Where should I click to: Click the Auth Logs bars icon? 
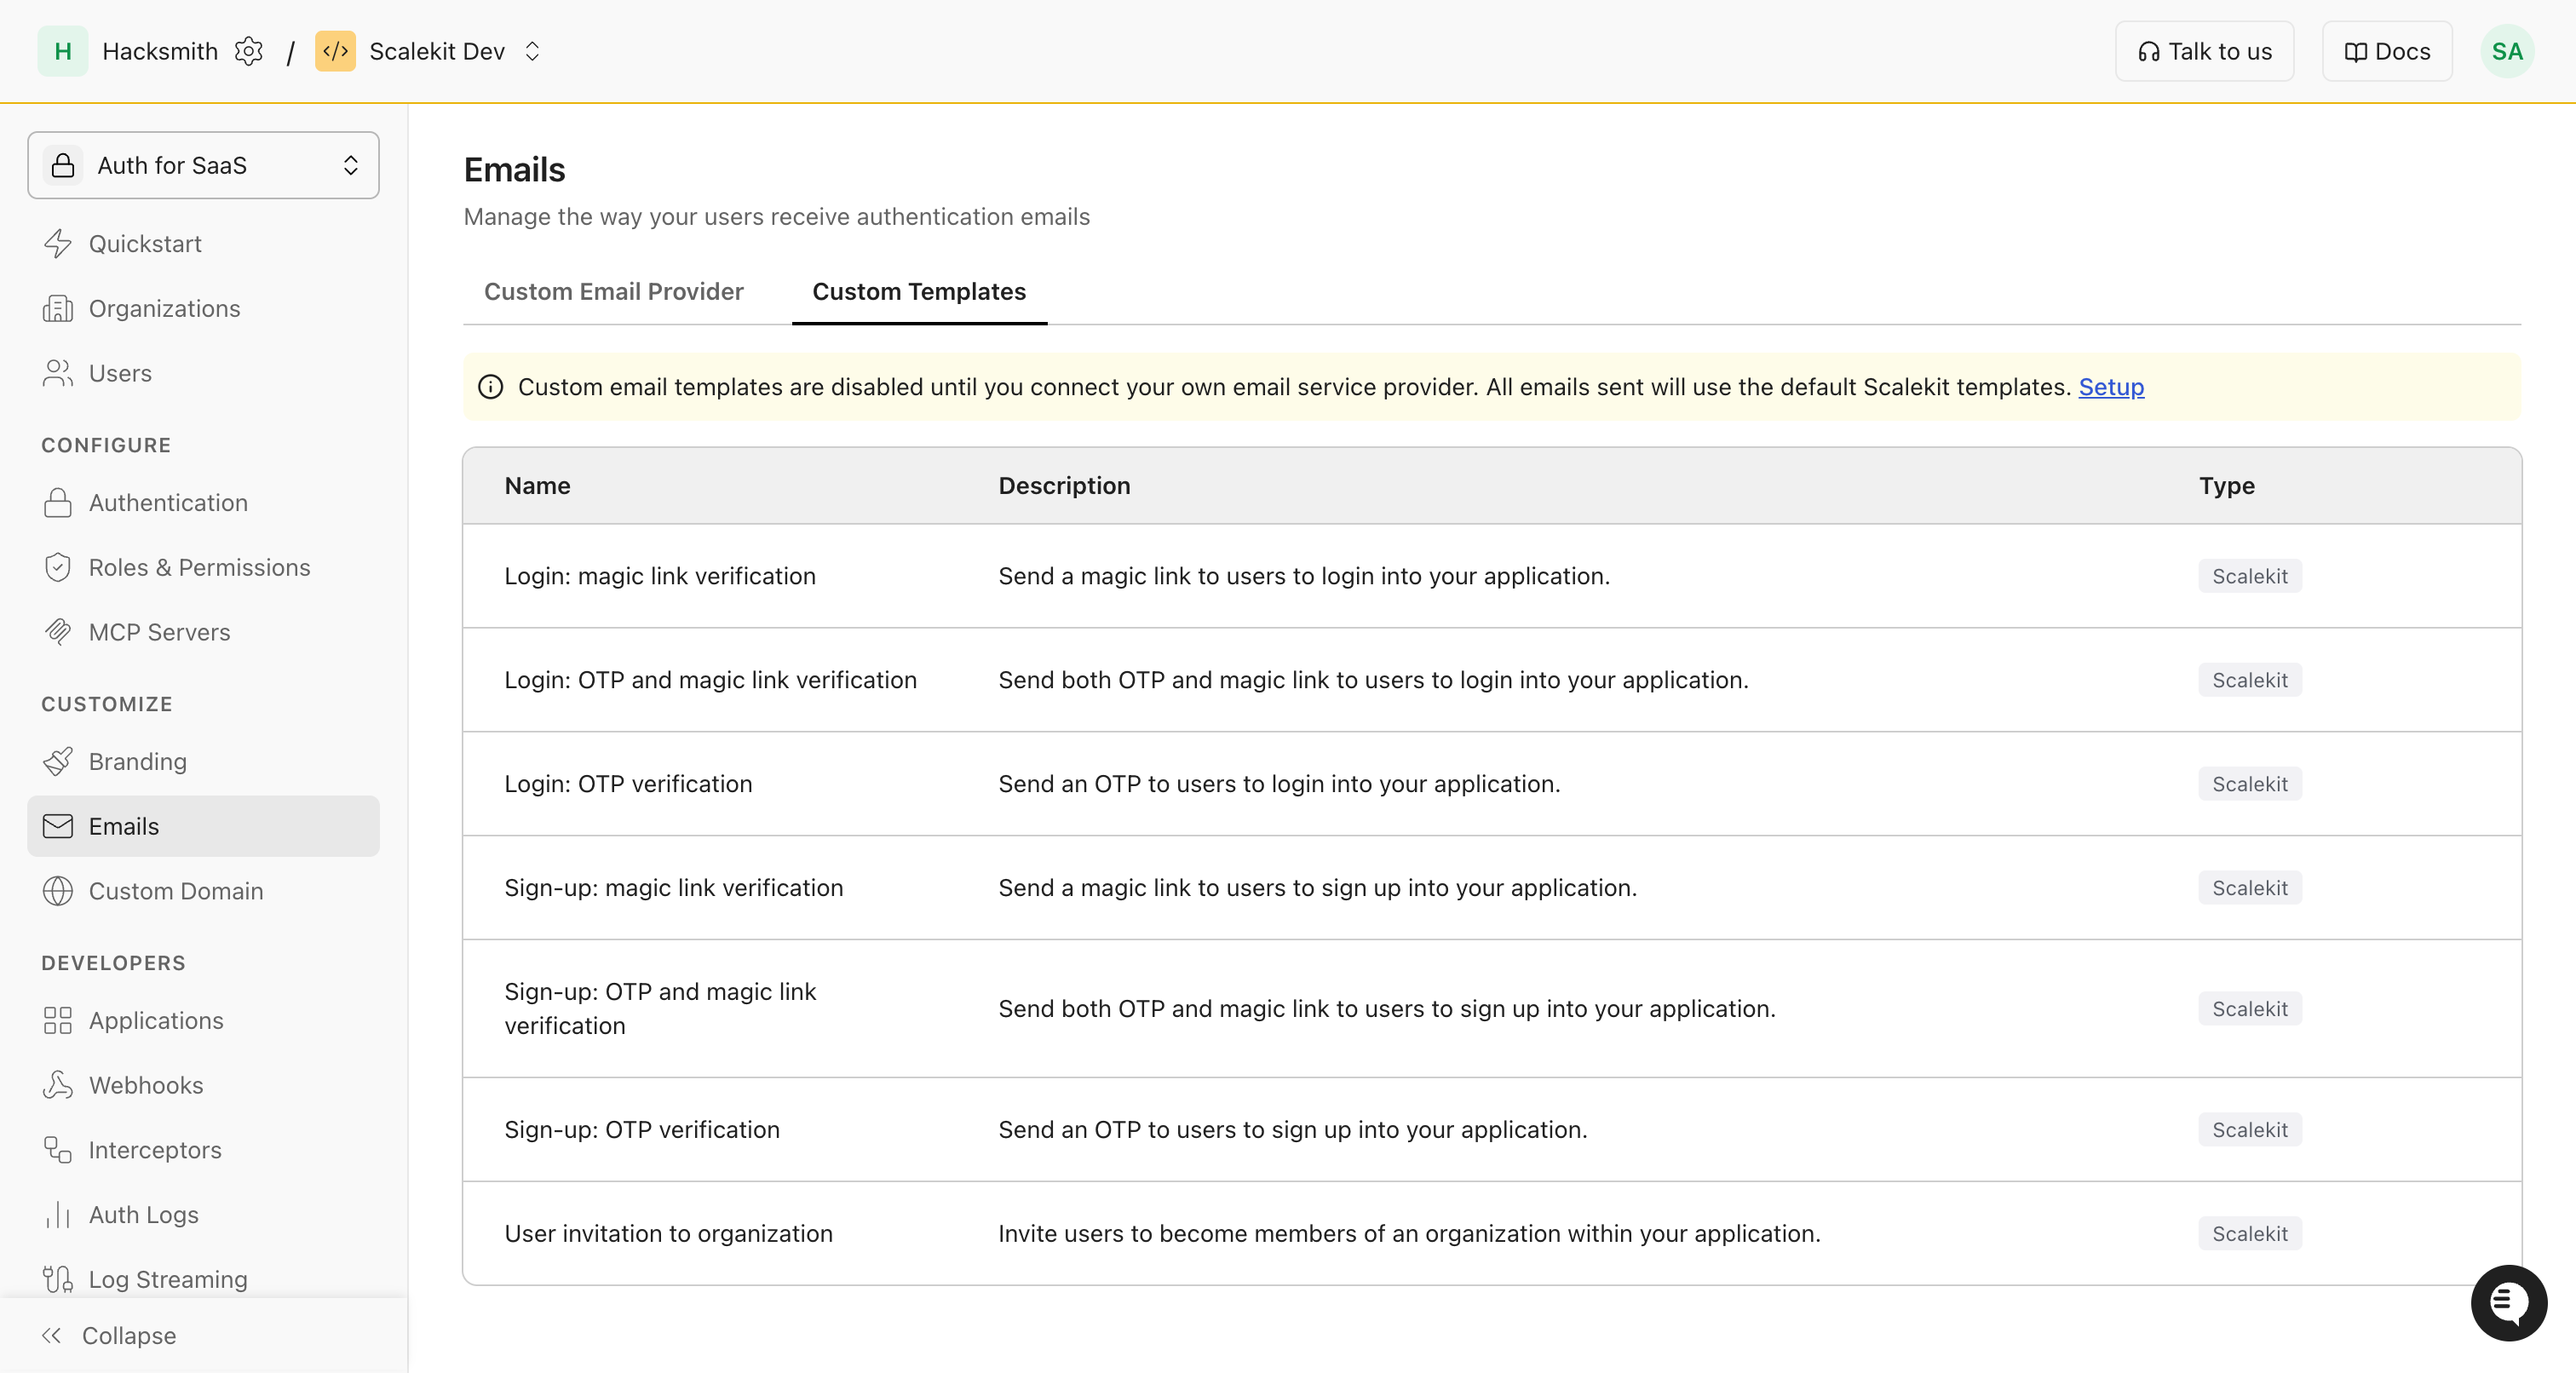click(58, 1214)
